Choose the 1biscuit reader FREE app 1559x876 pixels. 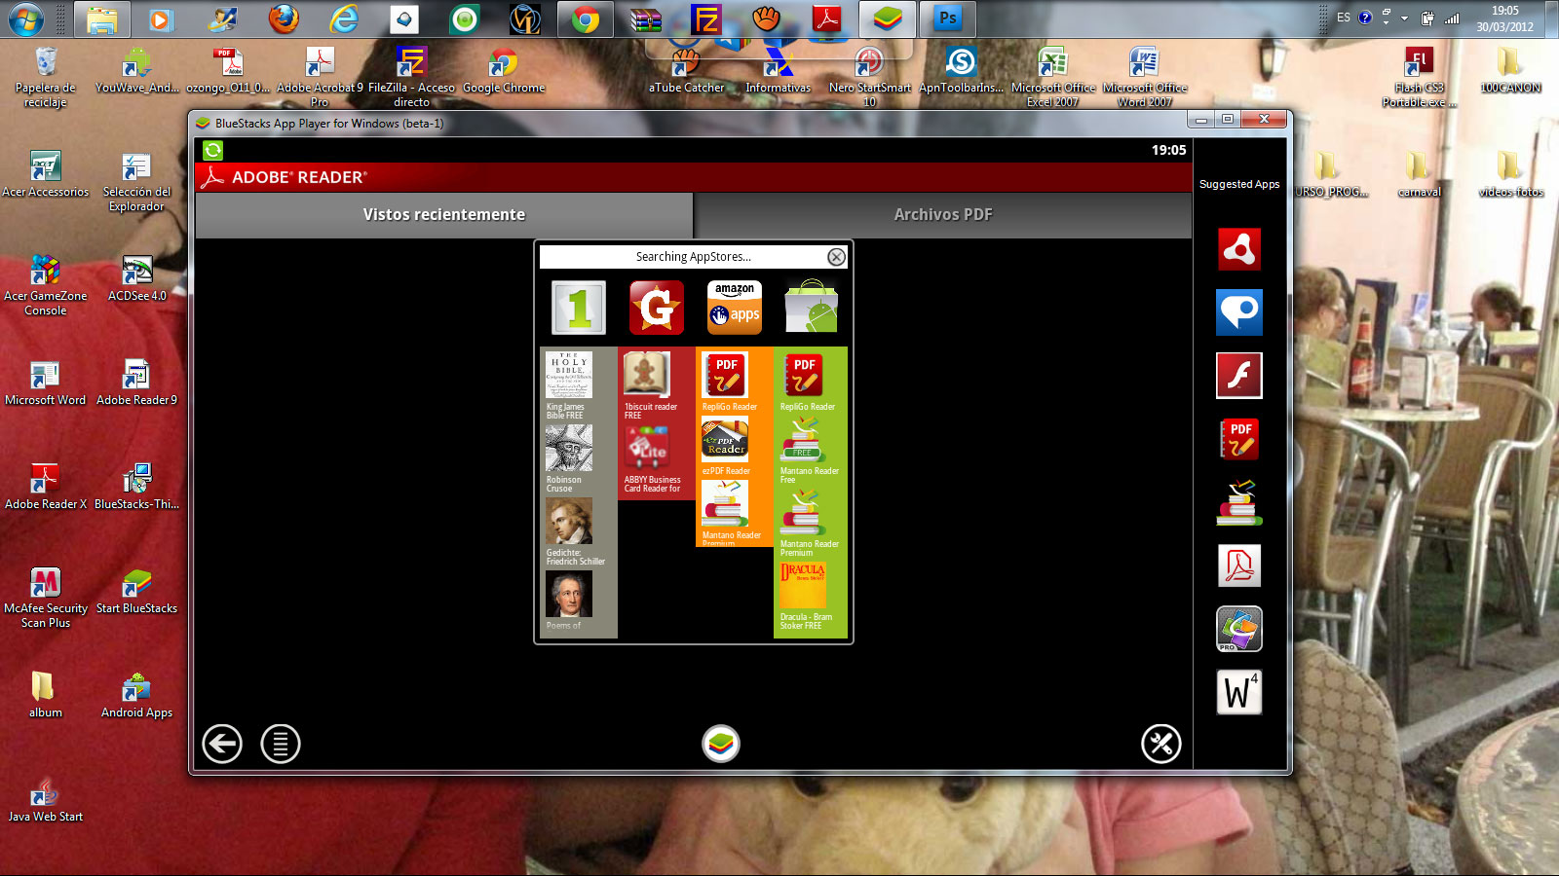click(x=651, y=385)
